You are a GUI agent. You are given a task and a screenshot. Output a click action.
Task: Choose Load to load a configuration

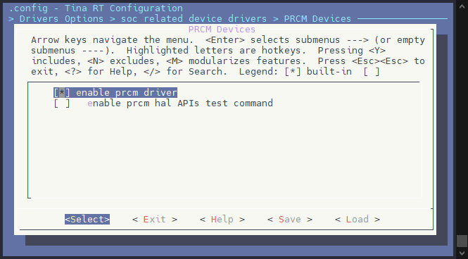358,220
